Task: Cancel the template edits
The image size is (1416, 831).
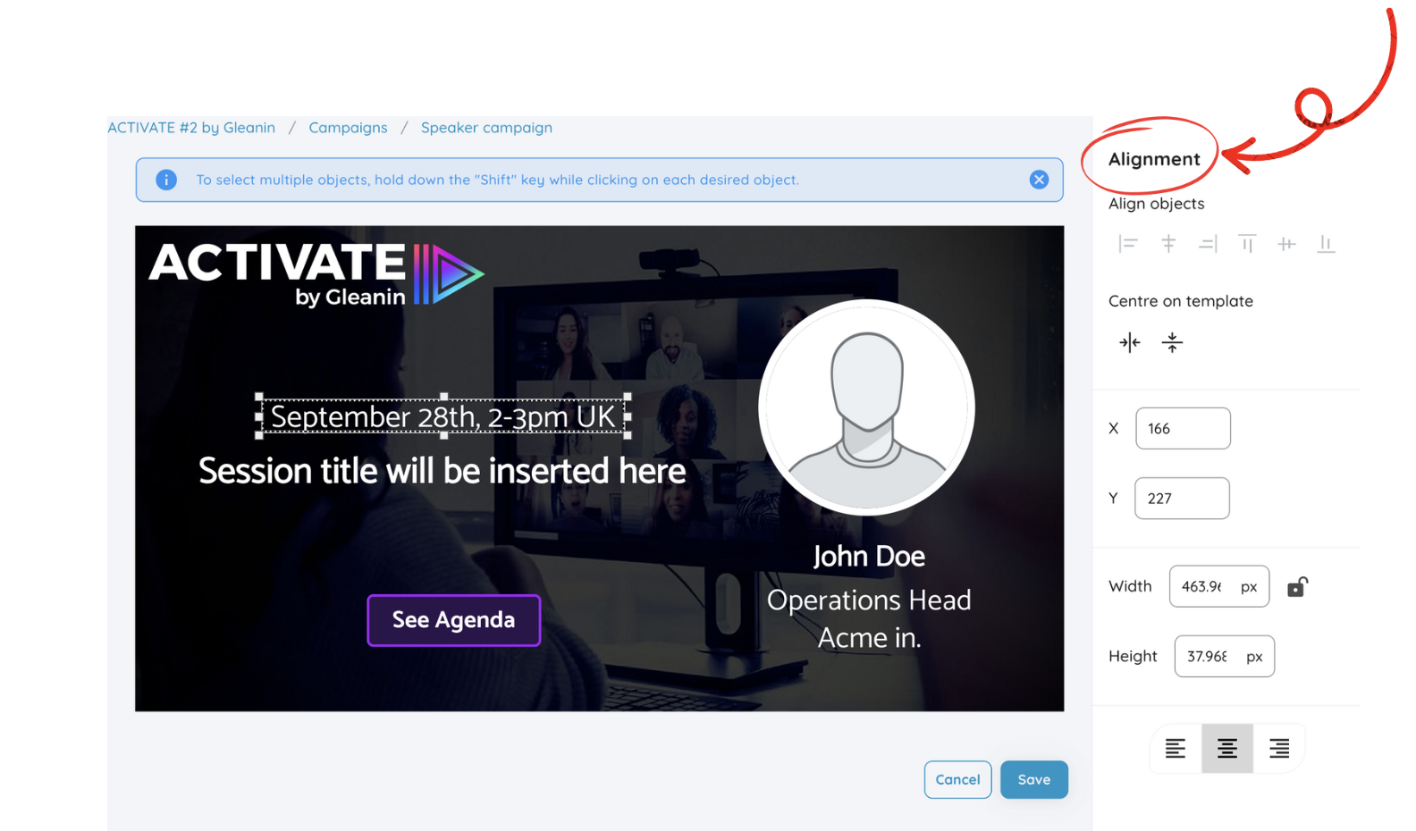Action: (x=957, y=780)
